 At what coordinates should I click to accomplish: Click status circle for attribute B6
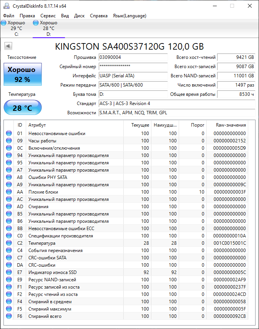coord(9,221)
